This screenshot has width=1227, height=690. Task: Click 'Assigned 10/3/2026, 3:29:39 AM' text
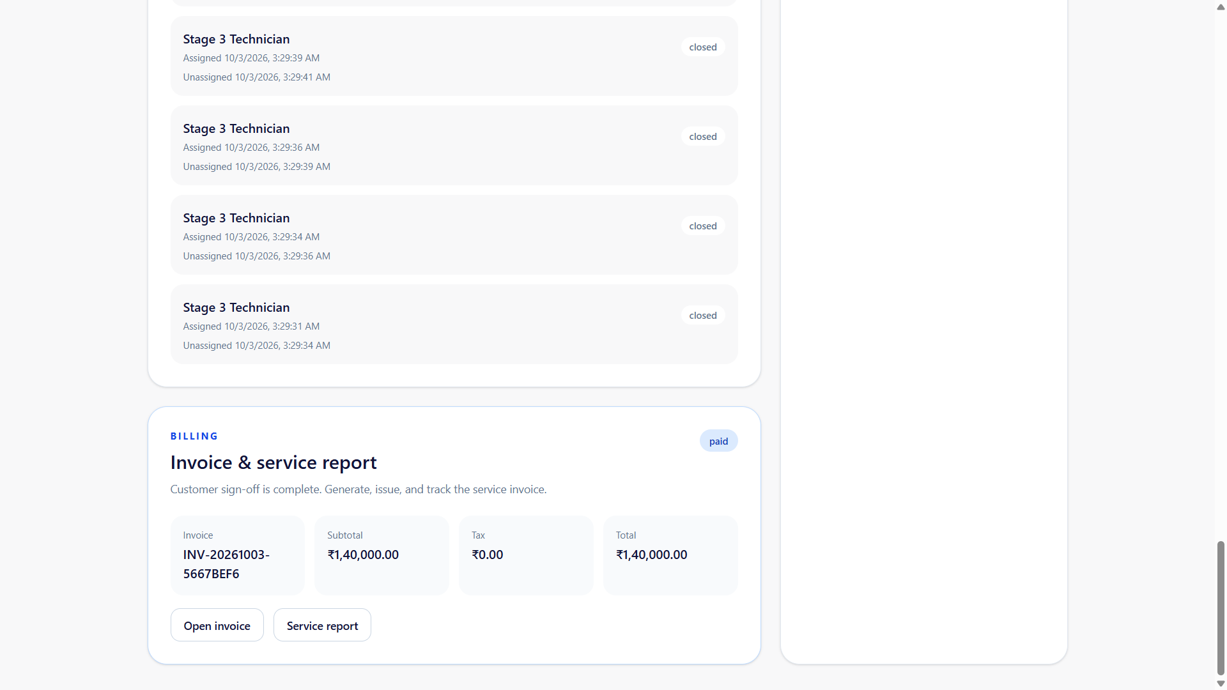click(251, 58)
